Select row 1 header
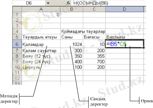The image size is (153, 108). point(17,15)
